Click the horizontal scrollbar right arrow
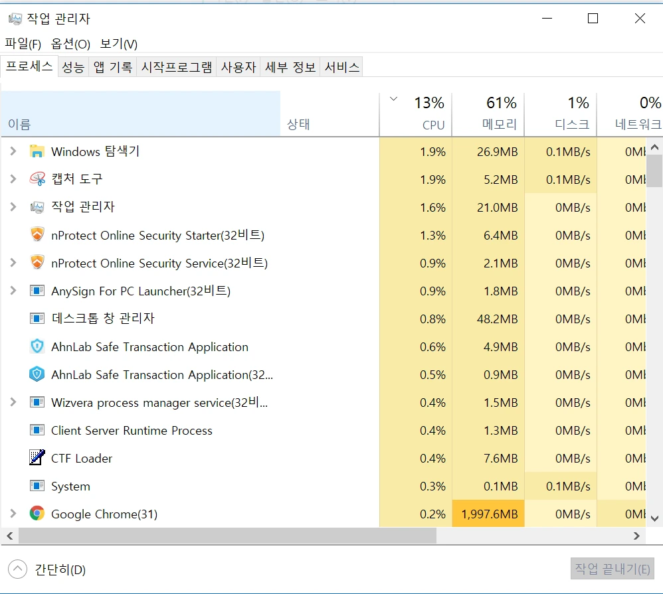 tap(636, 536)
